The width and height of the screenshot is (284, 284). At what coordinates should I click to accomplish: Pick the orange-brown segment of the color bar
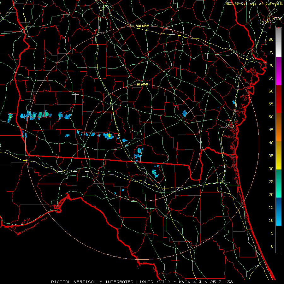[x=279, y=127]
